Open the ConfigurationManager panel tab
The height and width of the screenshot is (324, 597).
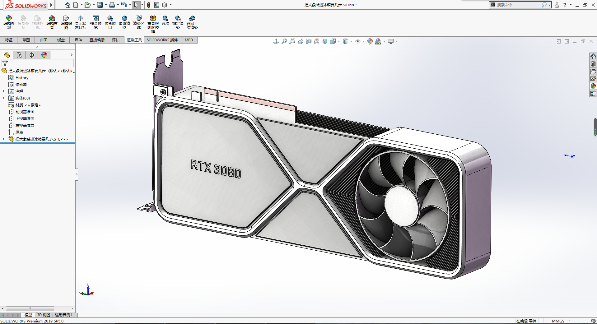pos(32,55)
